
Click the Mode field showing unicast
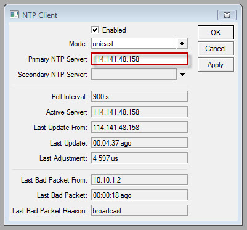[x=134, y=43]
